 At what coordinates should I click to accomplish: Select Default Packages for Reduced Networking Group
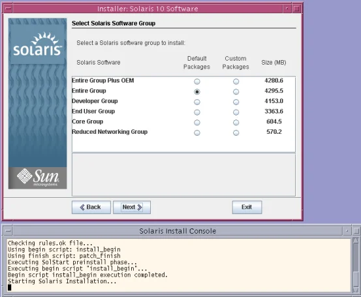[x=197, y=133]
